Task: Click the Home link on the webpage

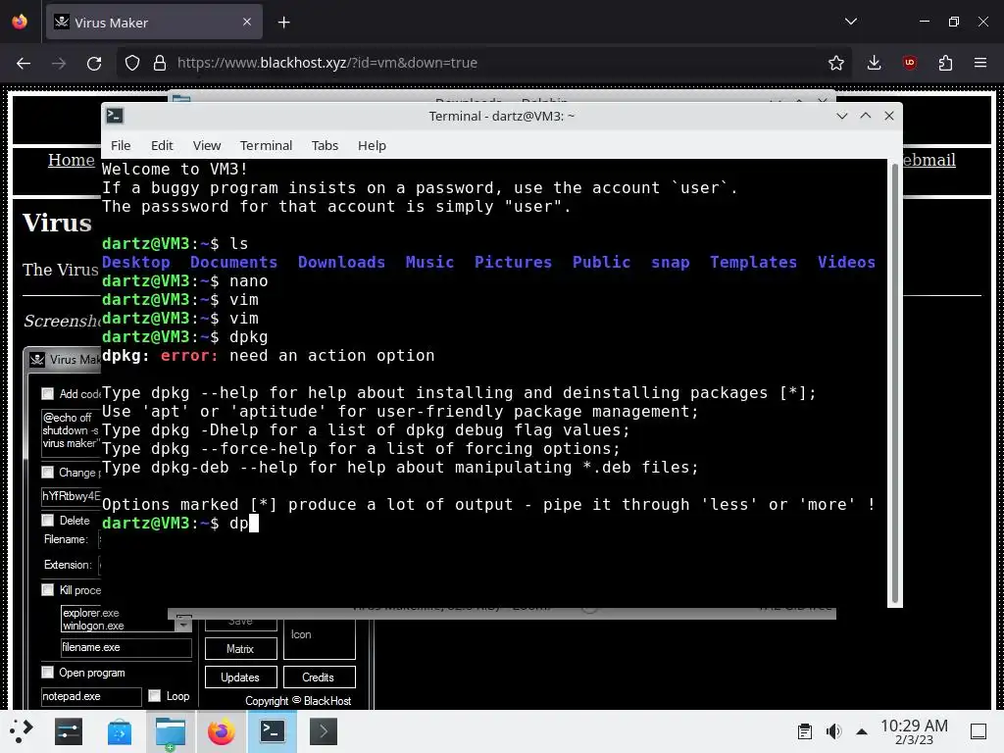Action: pyautogui.click(x=71, y=160)
